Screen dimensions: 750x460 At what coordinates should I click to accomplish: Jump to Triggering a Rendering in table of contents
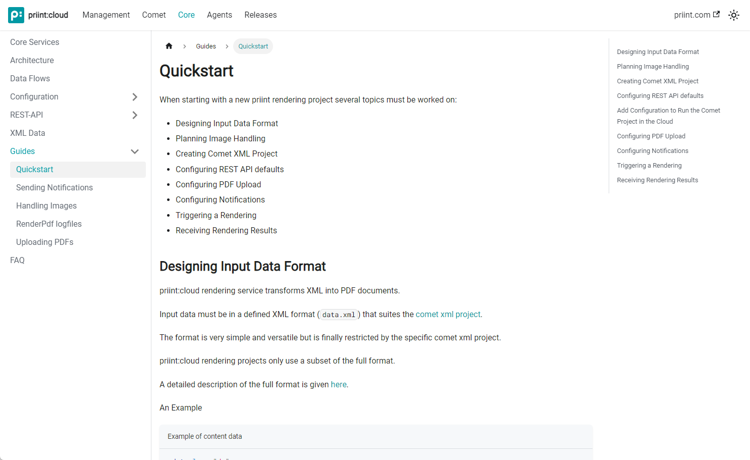(x=649, y=166)
